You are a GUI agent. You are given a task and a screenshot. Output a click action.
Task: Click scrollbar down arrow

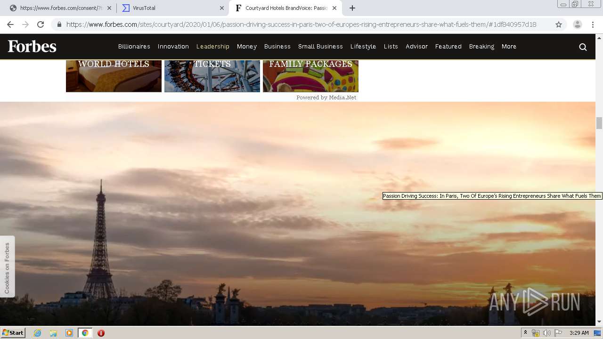pos(599,322)
